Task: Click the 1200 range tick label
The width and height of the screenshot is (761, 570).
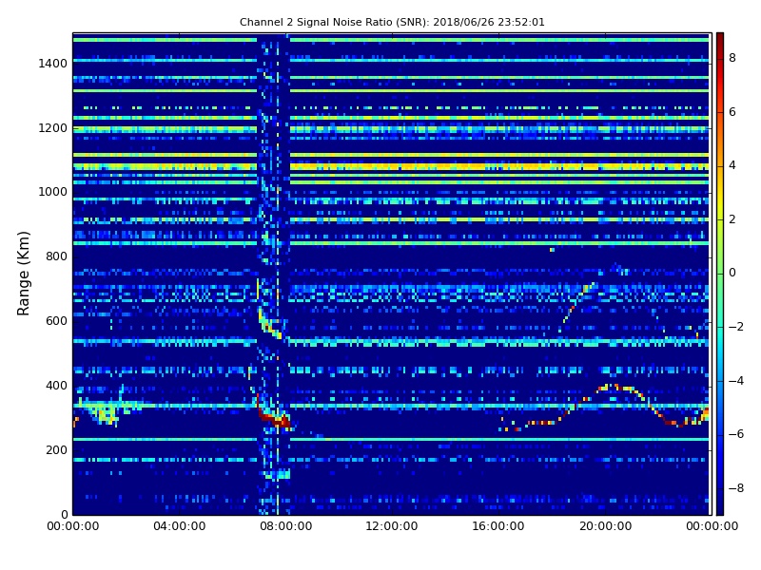Action: pos(53,128)
